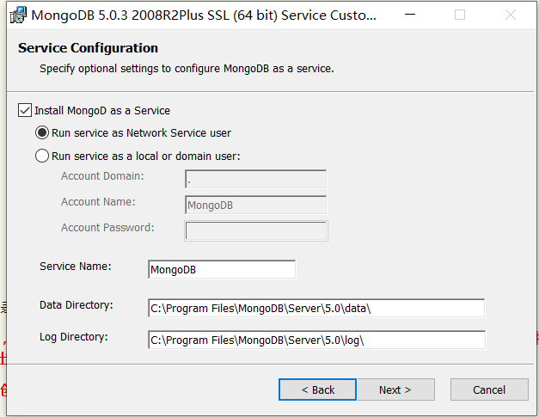Click the window title bar text
539x417 pixels.
(x=204, y=15)
